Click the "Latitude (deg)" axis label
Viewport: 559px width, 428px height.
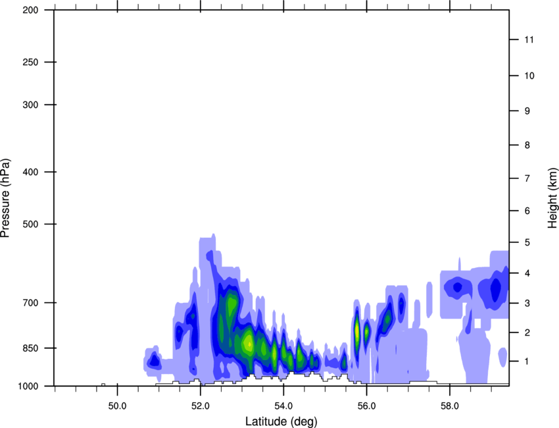click(281, 421)
